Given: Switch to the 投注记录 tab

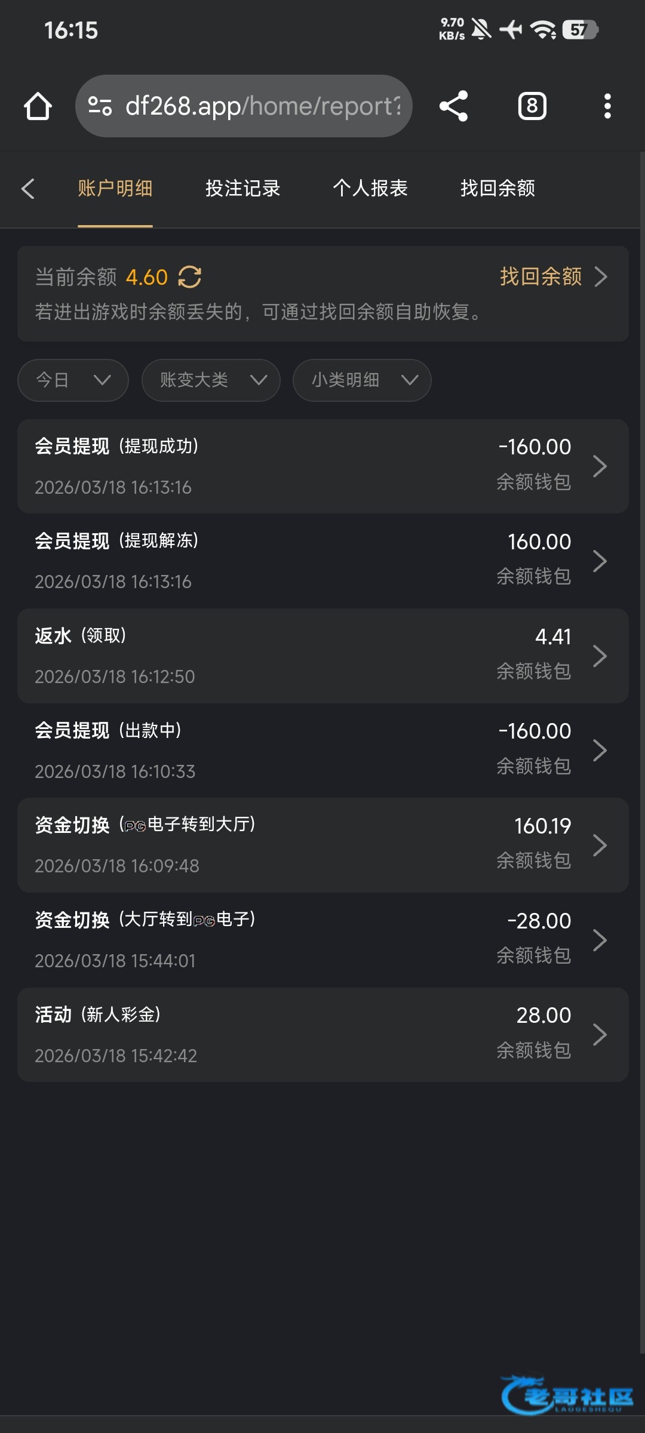Looking at the screenshot, I should [242, 189].
